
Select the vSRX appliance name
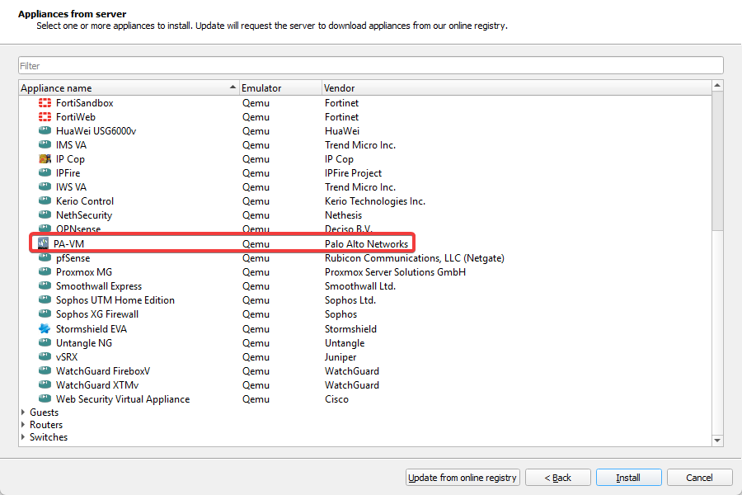[67, 357]
